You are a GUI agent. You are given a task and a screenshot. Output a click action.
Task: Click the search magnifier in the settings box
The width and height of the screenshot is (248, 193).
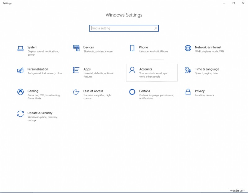[155, 28]
